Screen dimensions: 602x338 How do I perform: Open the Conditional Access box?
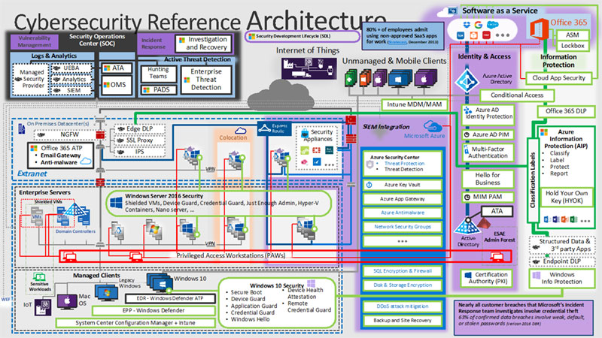(517, 95)
